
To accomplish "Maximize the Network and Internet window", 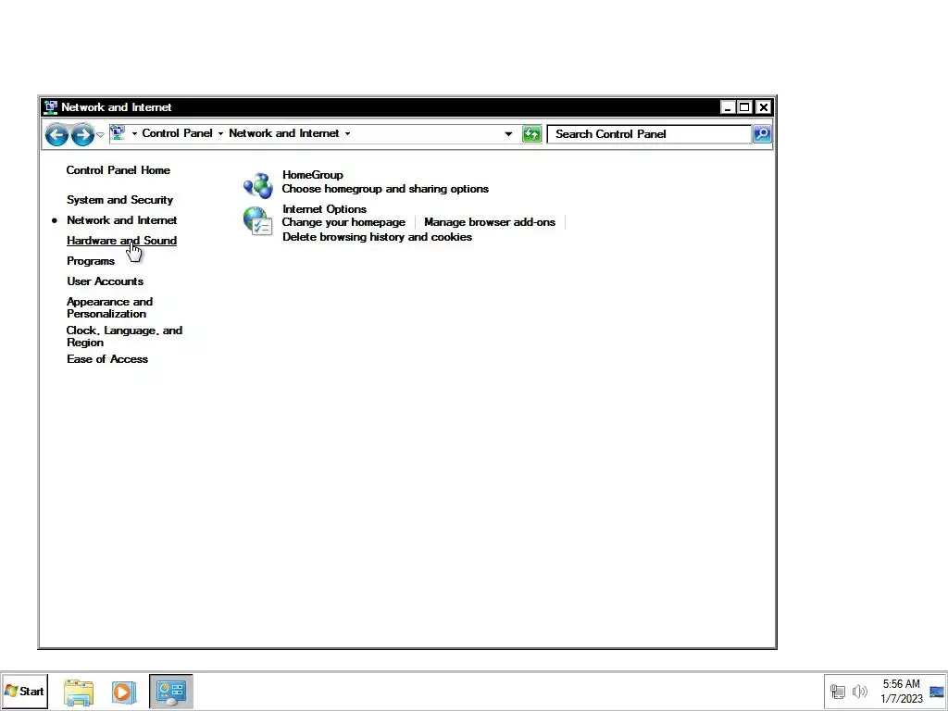I will pos(745,107).
